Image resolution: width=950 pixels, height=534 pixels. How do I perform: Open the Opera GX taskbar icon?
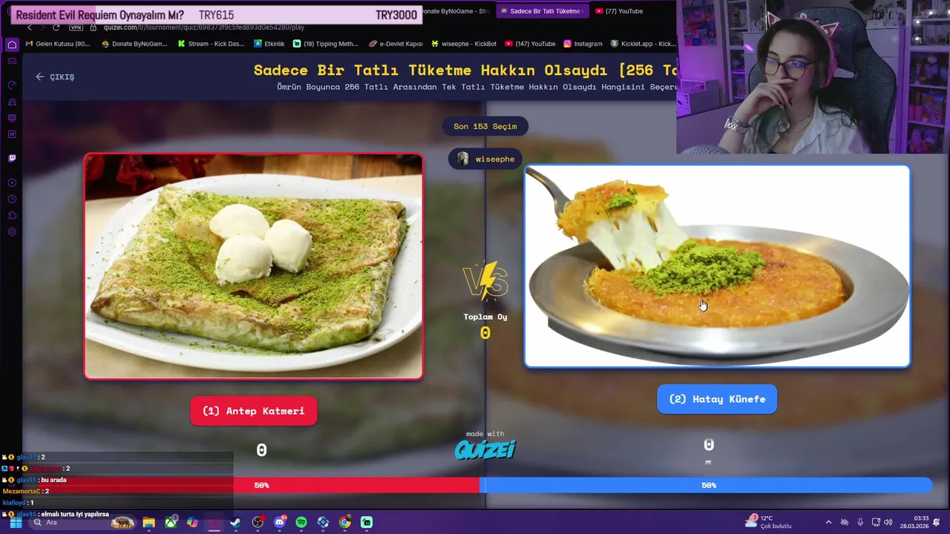click(214, 522)
